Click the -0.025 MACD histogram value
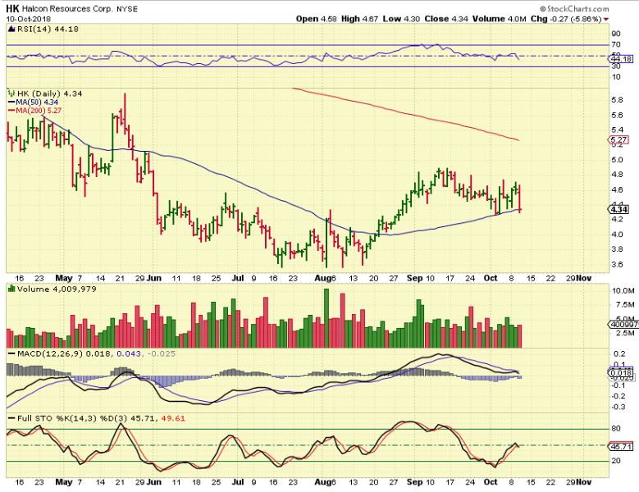This screenshot has height=492, width=639. [160, 353]
